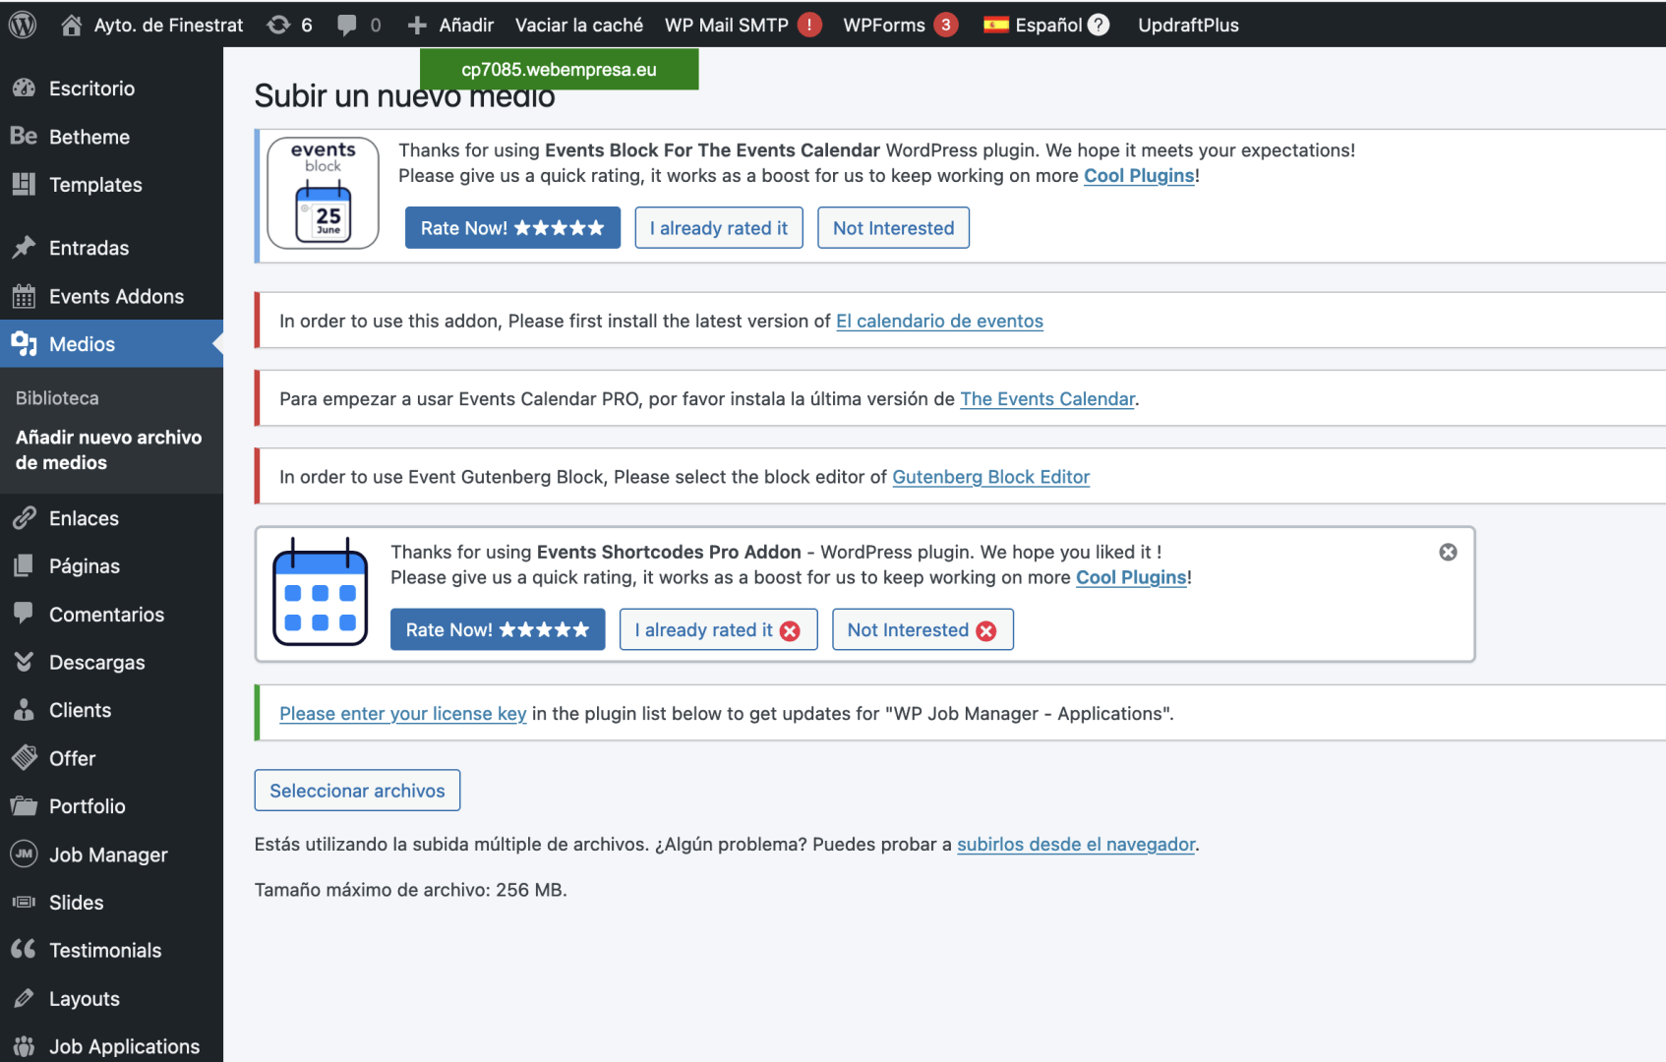The image size is (1666, 1062).
Task: Open the Gutenberg Block Editor link
Action: pyautogui.click(x=990, y=477)
